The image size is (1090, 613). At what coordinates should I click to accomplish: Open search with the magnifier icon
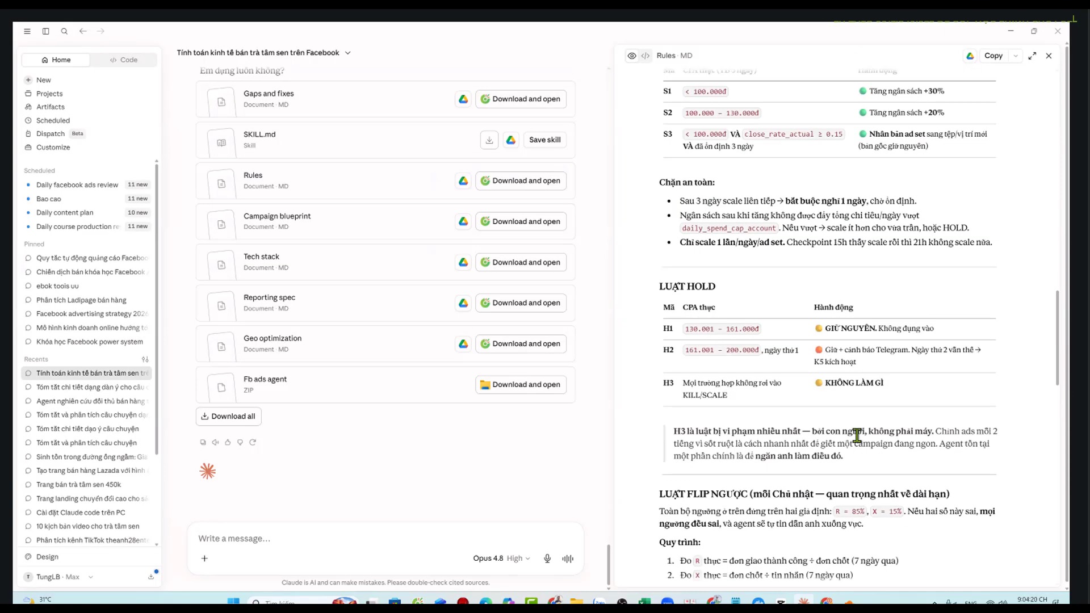coord(64,31)
